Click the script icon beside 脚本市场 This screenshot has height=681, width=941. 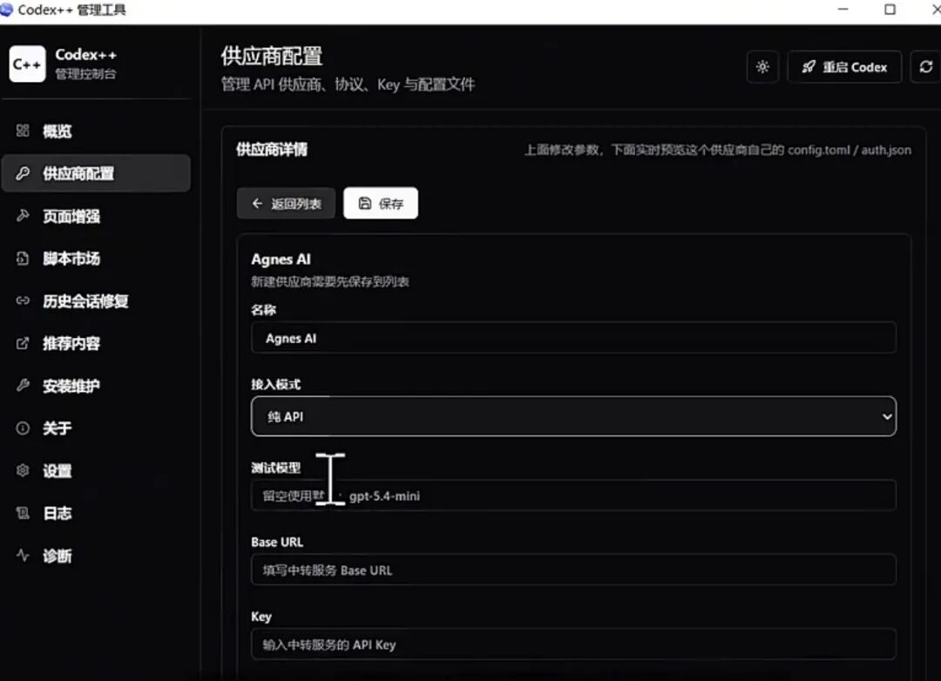23,259
